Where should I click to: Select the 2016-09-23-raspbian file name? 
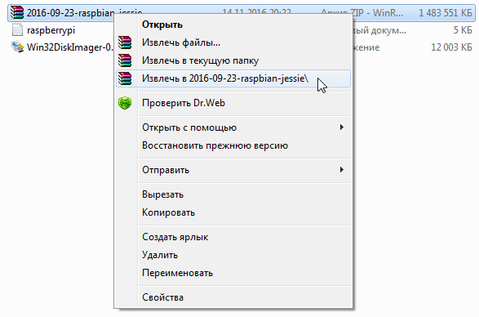point(70,13)
